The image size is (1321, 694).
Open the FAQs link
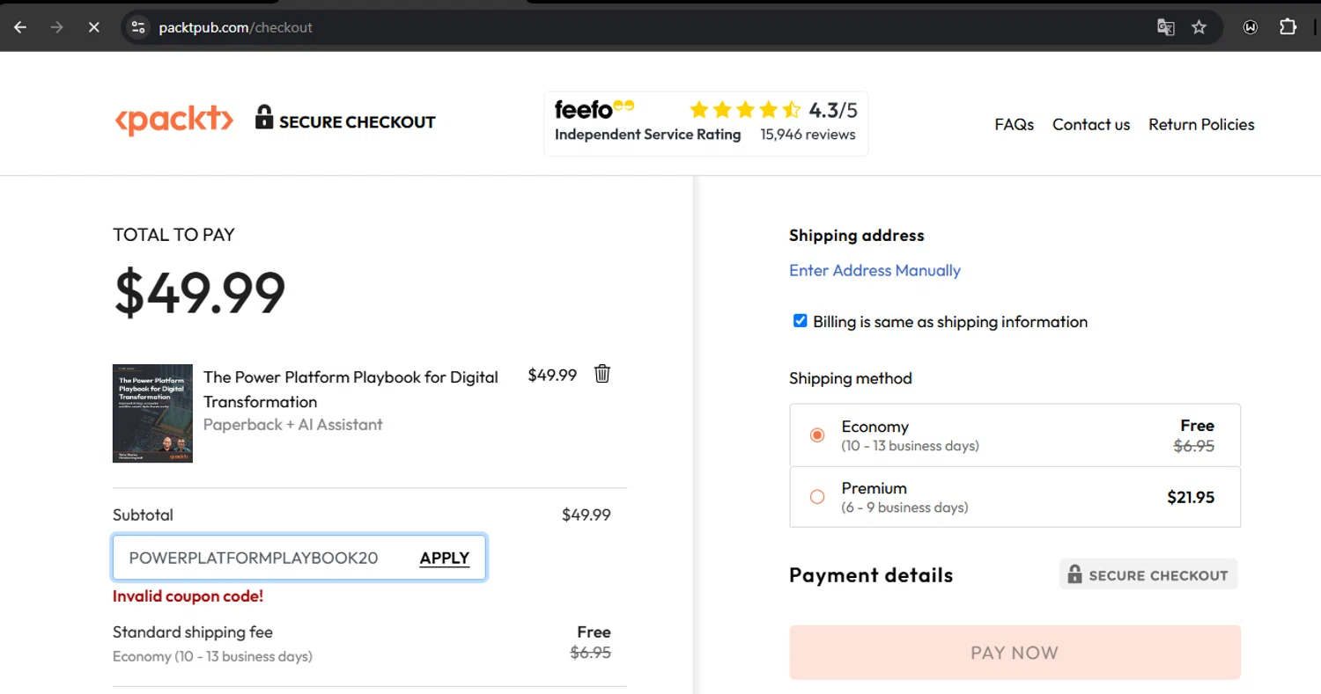click(1015, 124)
